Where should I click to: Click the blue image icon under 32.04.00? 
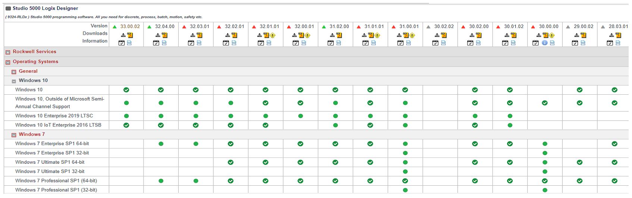coord(164,43)
